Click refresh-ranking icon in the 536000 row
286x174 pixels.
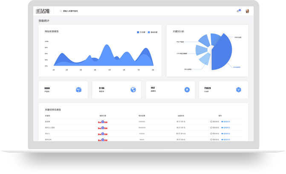(x=211, y=133)
